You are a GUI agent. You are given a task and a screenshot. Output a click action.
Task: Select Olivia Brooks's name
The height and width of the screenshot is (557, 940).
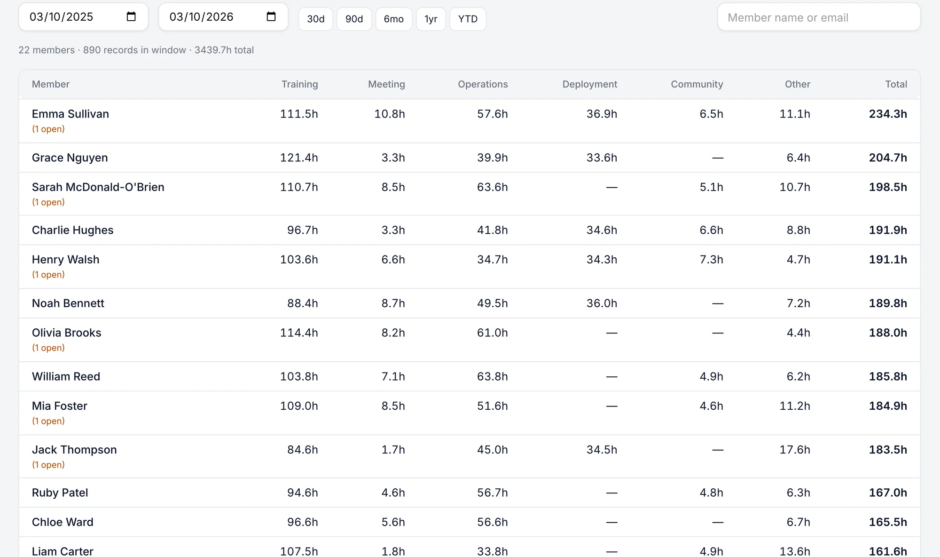(x=67, y=333)
